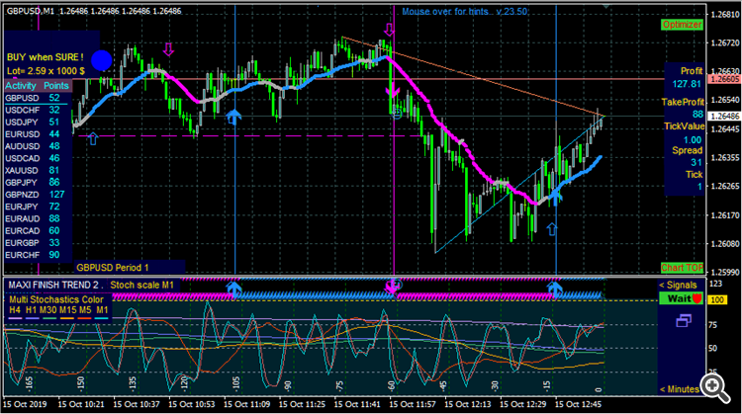The width and height of the screenshot is (742, 414).
Task: Click the Profit value 127.81
Action: [687, 84]
